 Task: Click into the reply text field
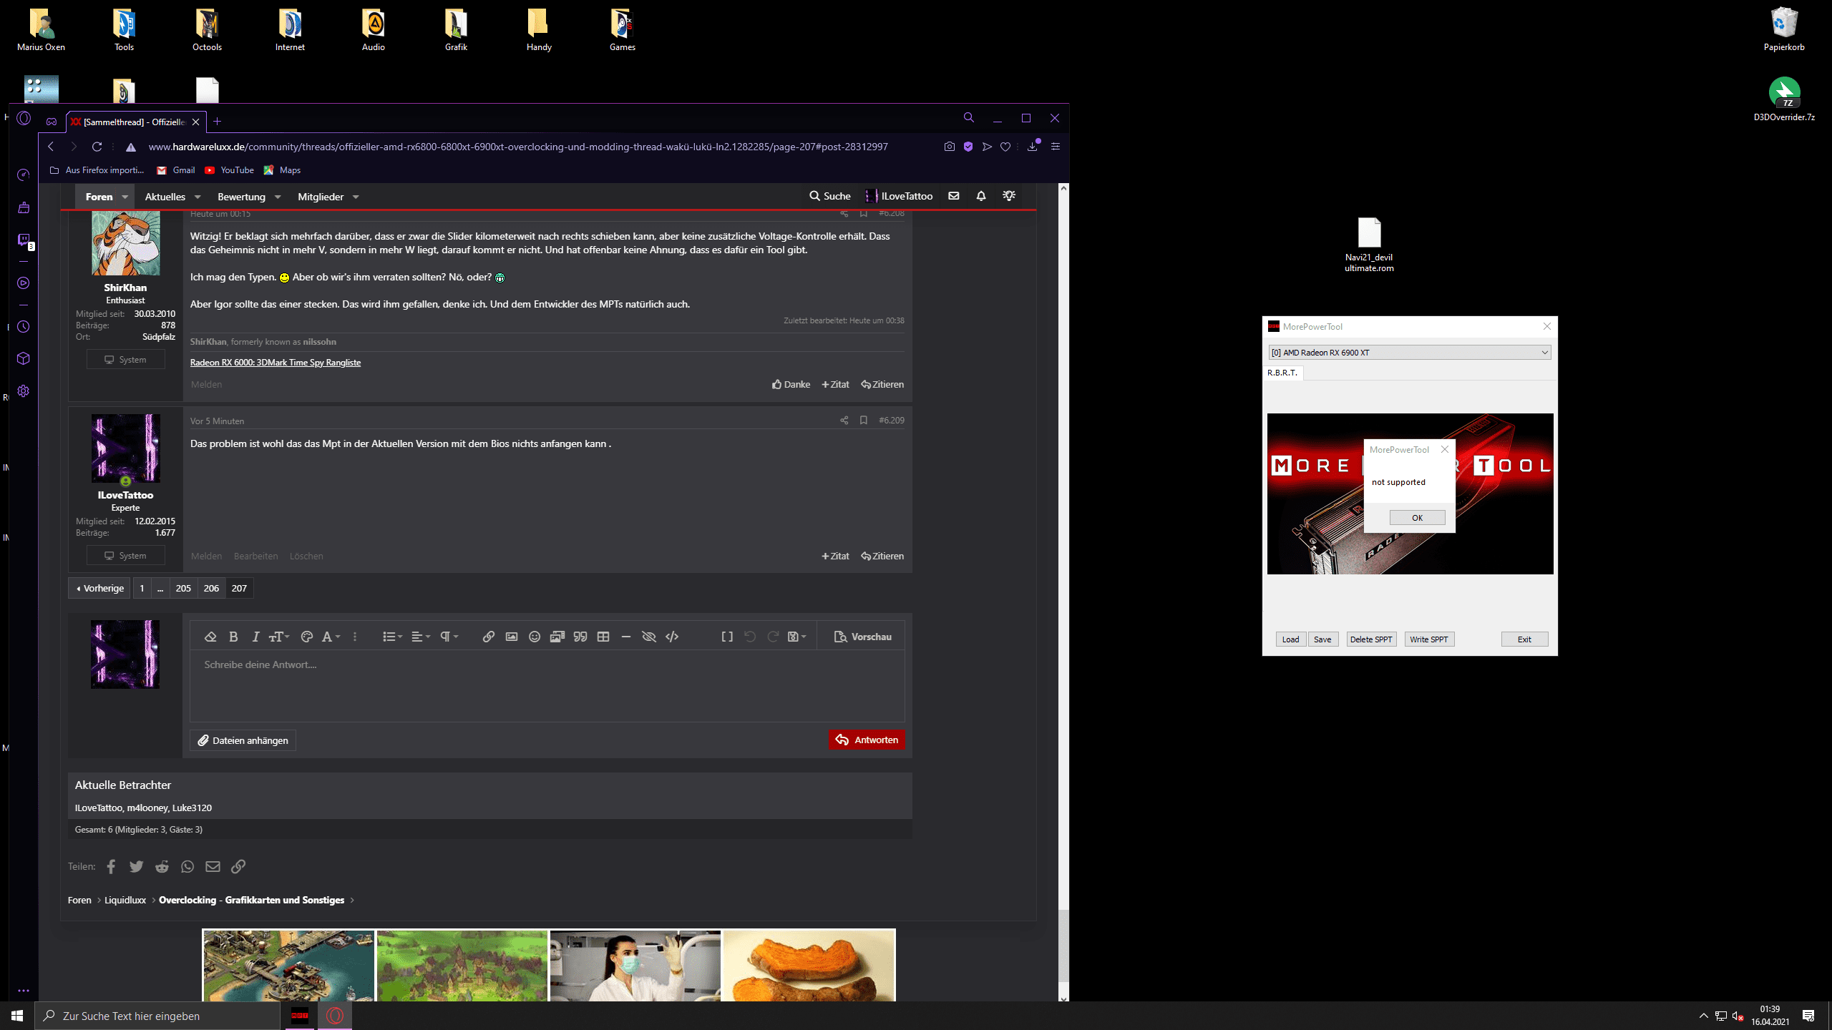click(547, 685)
